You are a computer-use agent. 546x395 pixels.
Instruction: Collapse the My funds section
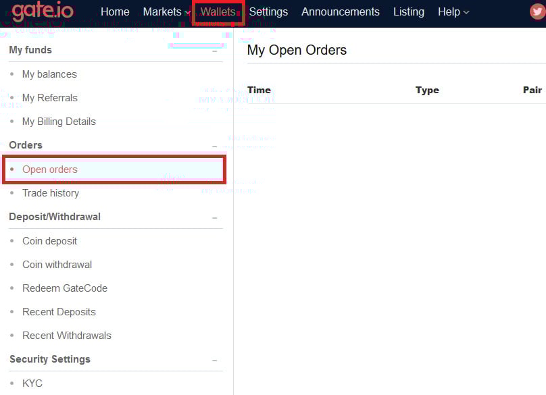pyautogui.click(x=215, y=51)
